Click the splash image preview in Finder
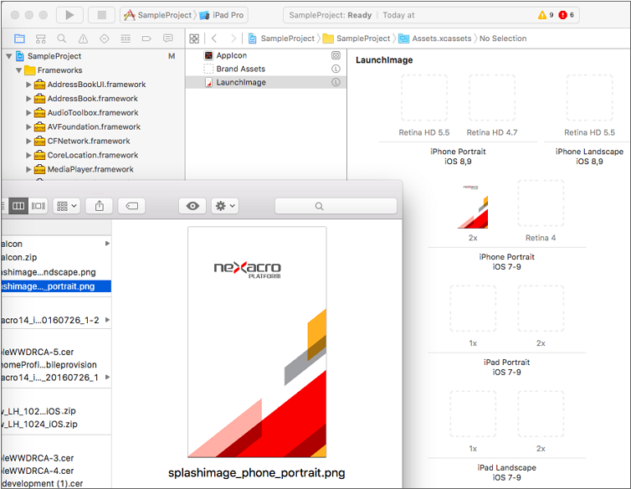Image resolution: width=631 pixels, height=489 pixels. (257, 342)
